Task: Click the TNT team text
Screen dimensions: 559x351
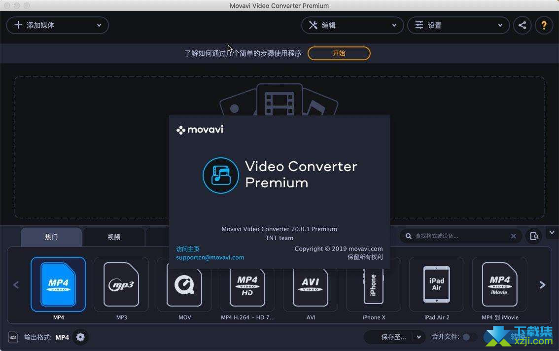Action: point(279,238)
